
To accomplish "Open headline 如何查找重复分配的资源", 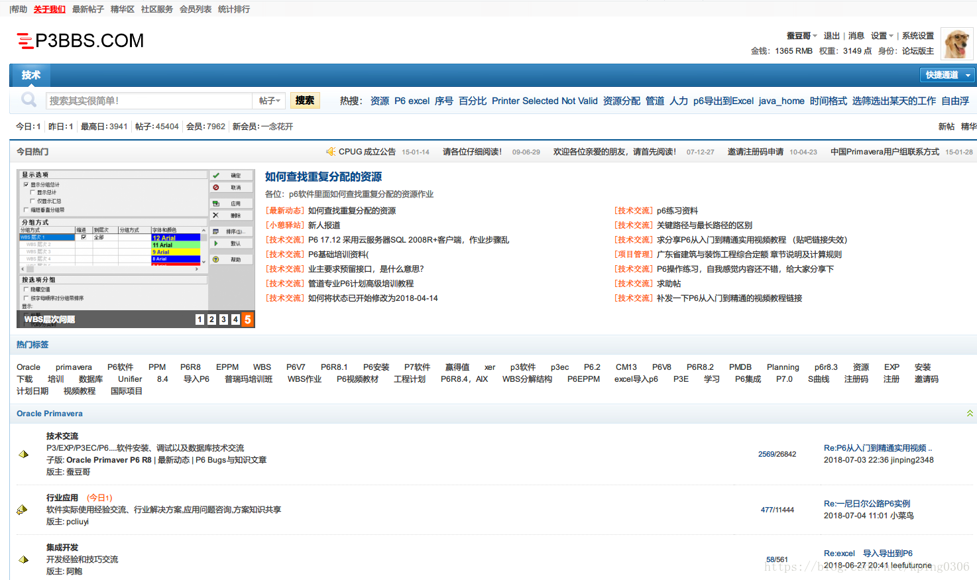I will coord(323,177).
